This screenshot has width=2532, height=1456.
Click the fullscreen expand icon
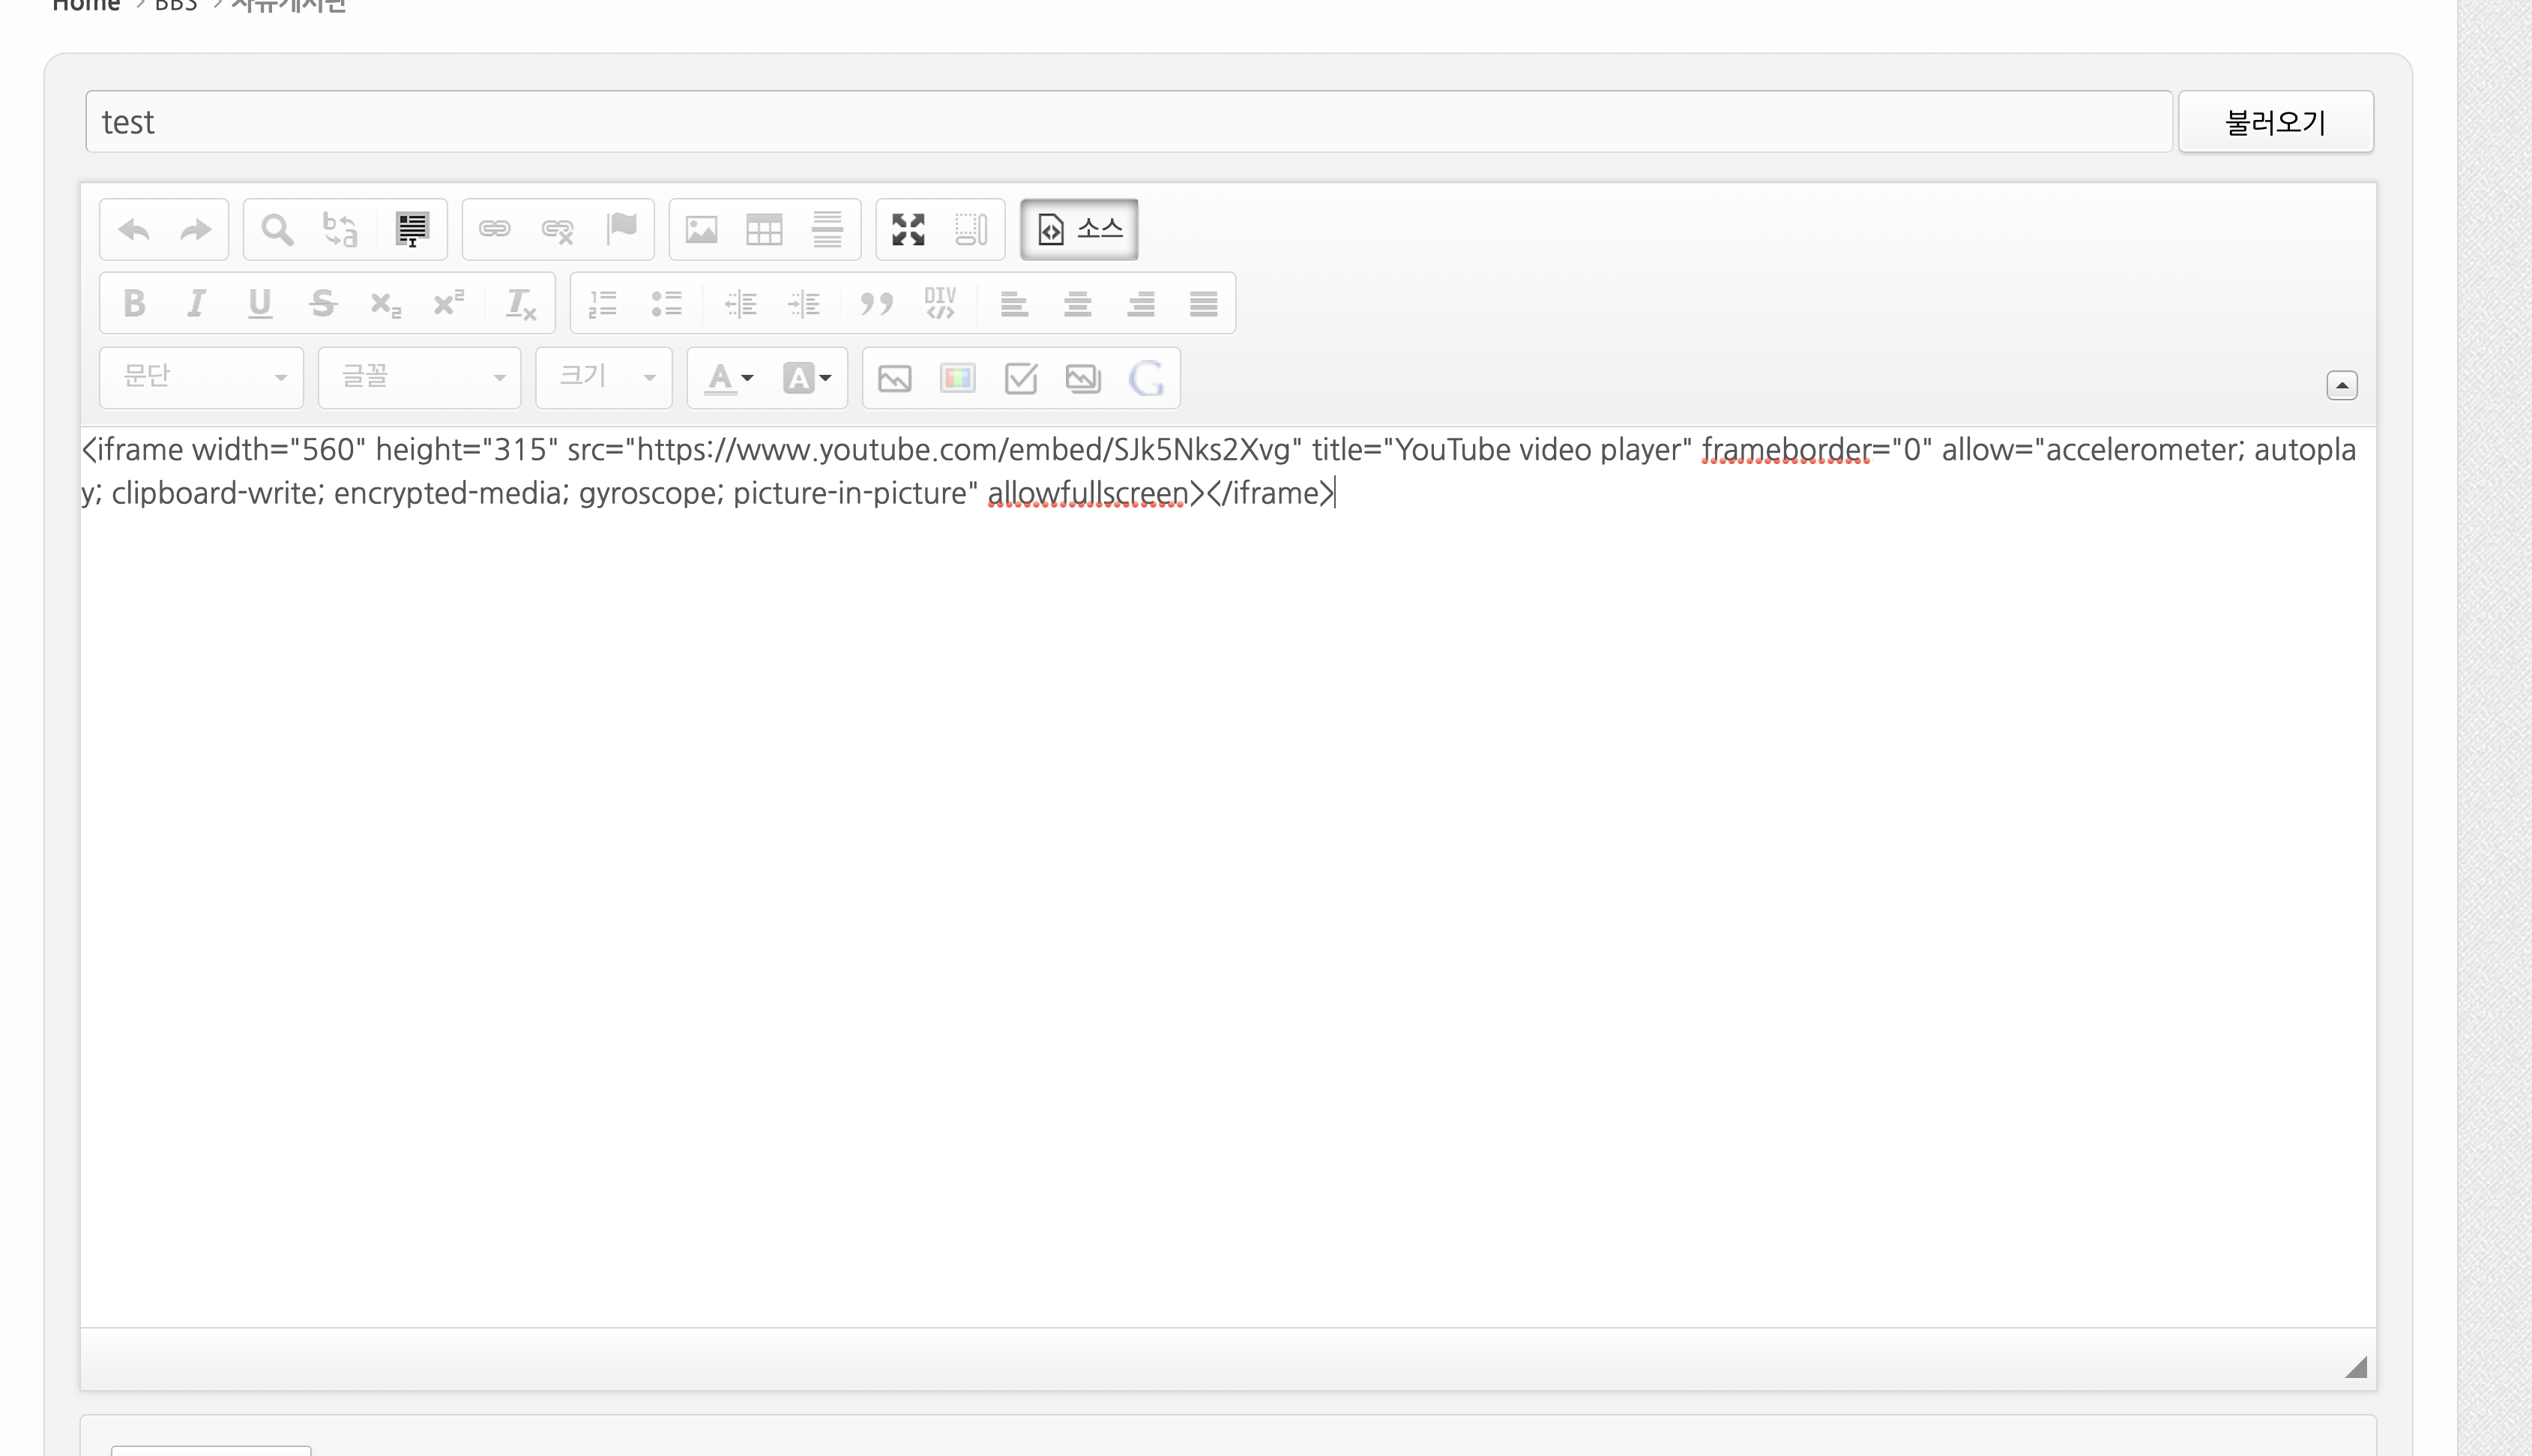pos(906,228)
